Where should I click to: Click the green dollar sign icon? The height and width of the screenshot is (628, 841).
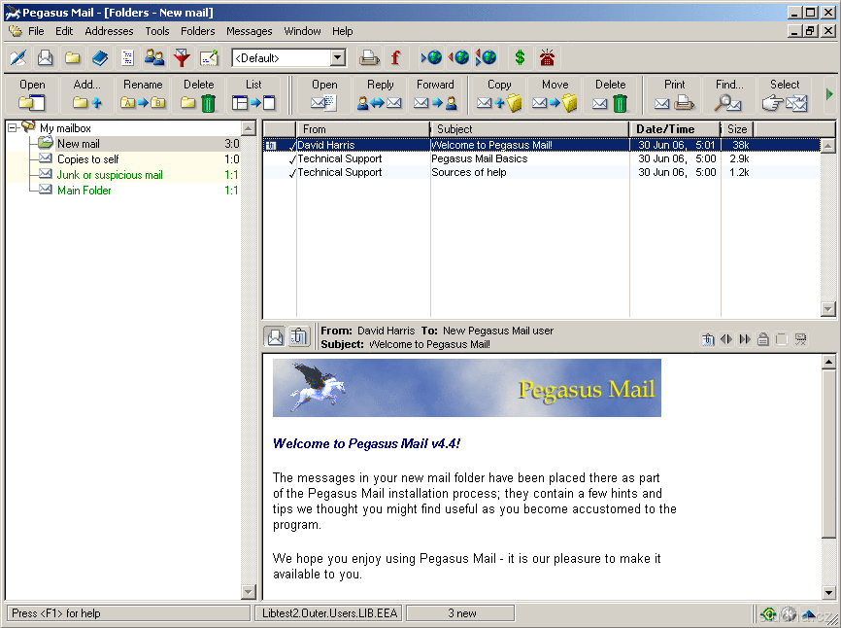click(x=520, y=58)
